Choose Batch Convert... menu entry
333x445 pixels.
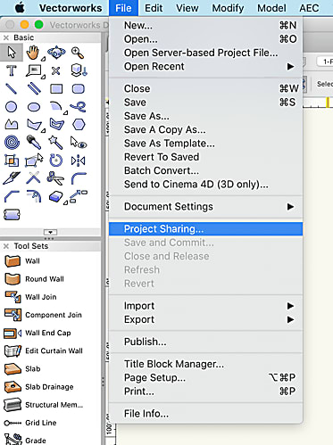206,170
